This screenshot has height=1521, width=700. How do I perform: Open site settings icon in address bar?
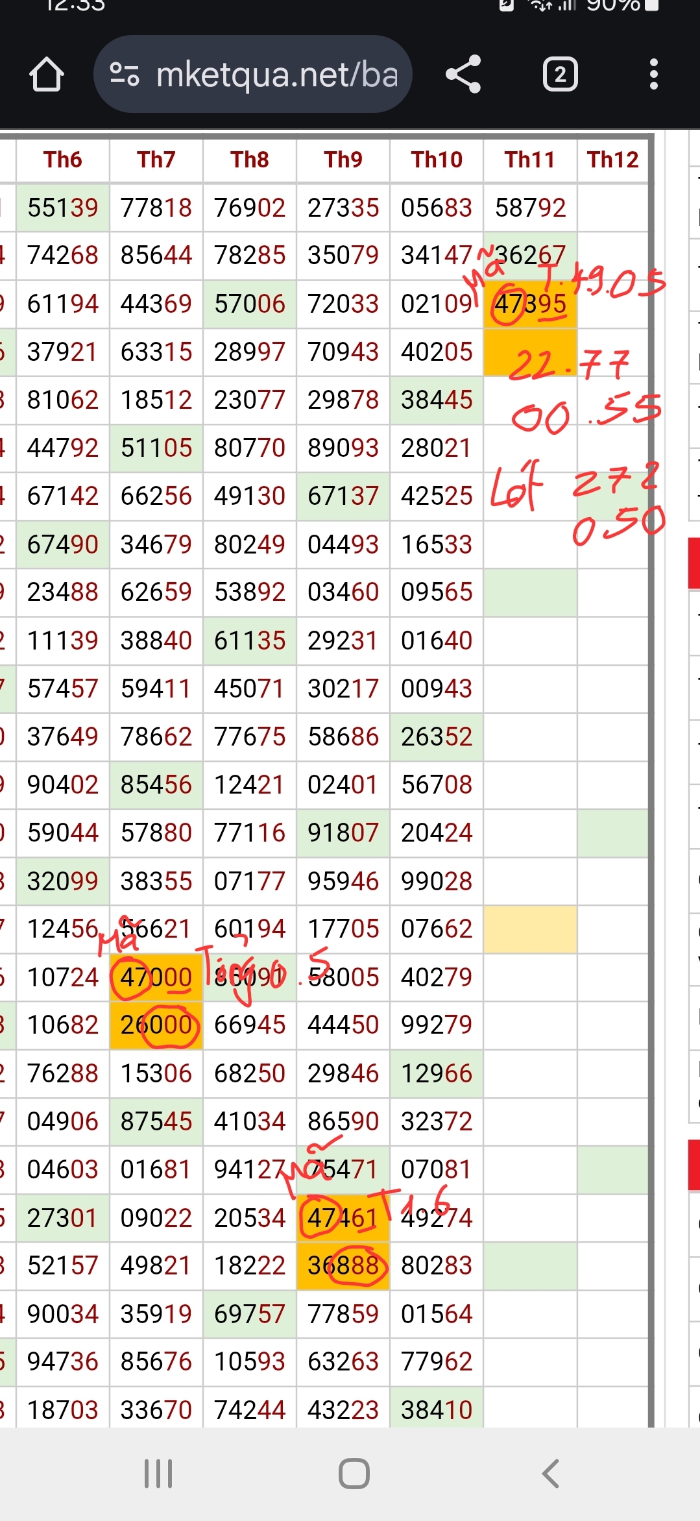click(x=124, y=75)
